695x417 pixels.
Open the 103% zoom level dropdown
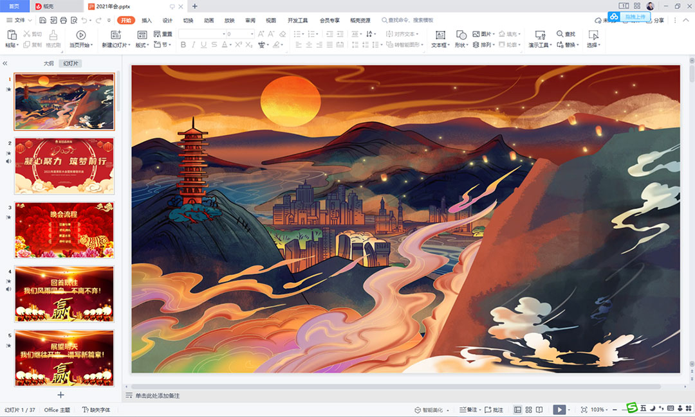(x=600, y=410)
